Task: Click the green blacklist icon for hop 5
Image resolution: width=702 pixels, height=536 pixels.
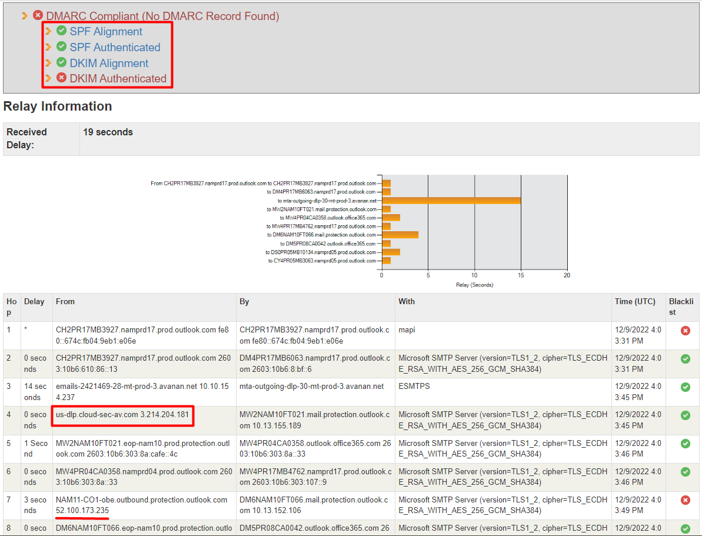Action: tap(685, 444)
